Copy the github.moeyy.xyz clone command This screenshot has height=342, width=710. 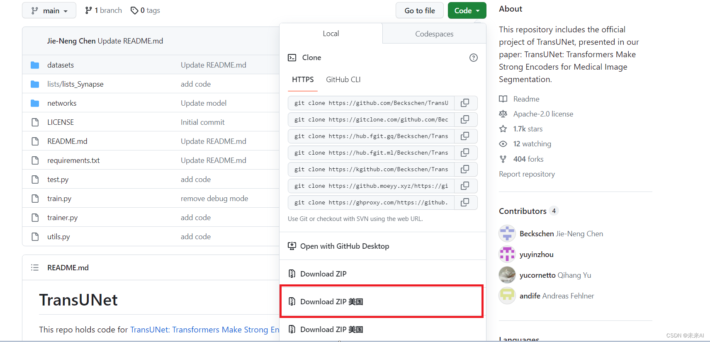[x=465, y=186]
